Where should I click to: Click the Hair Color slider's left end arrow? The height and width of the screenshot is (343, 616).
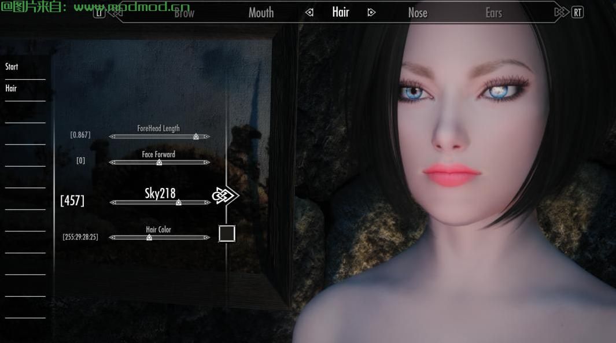click(112, 238)
